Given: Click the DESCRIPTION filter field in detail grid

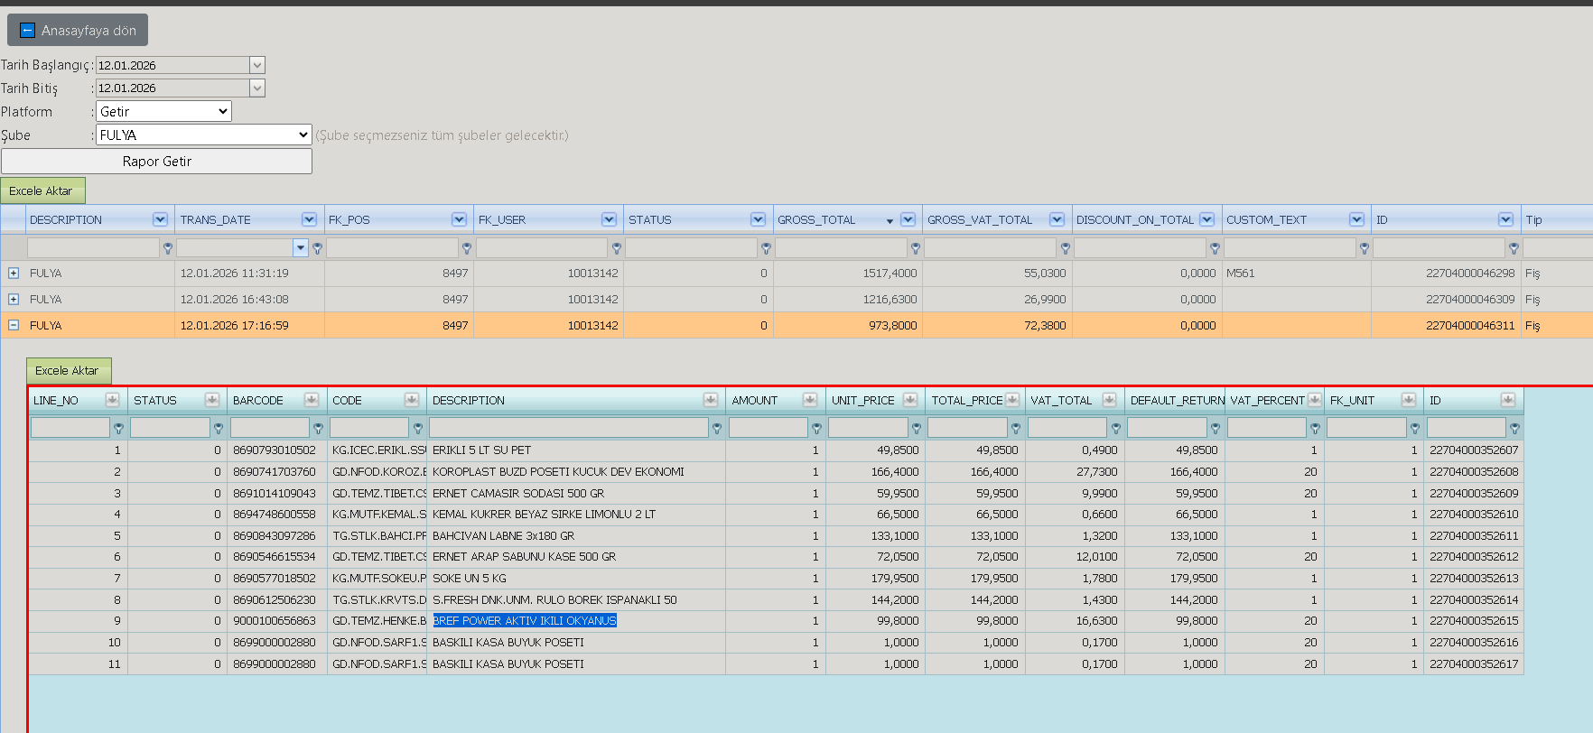Looking at the screenshot, I should pos(569,428).
